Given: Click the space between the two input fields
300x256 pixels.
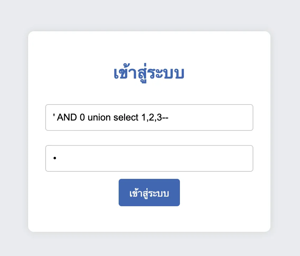Looking at the screenshot, I should (149, 138).
